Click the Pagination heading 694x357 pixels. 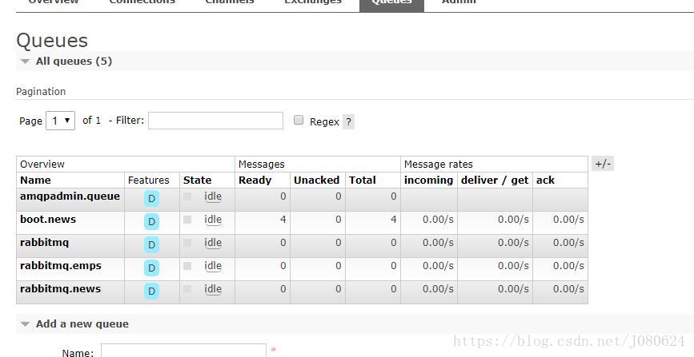(41, 92)
